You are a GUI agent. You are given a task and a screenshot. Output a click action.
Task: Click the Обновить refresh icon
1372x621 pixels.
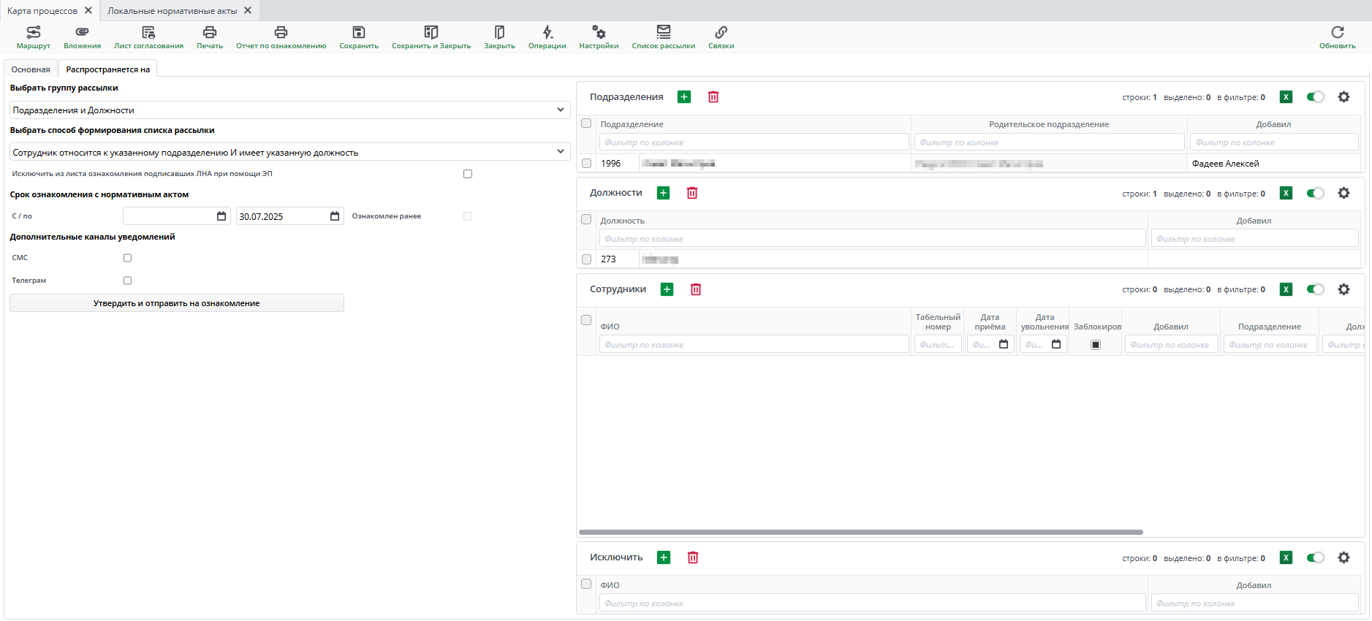(1338, 32)
